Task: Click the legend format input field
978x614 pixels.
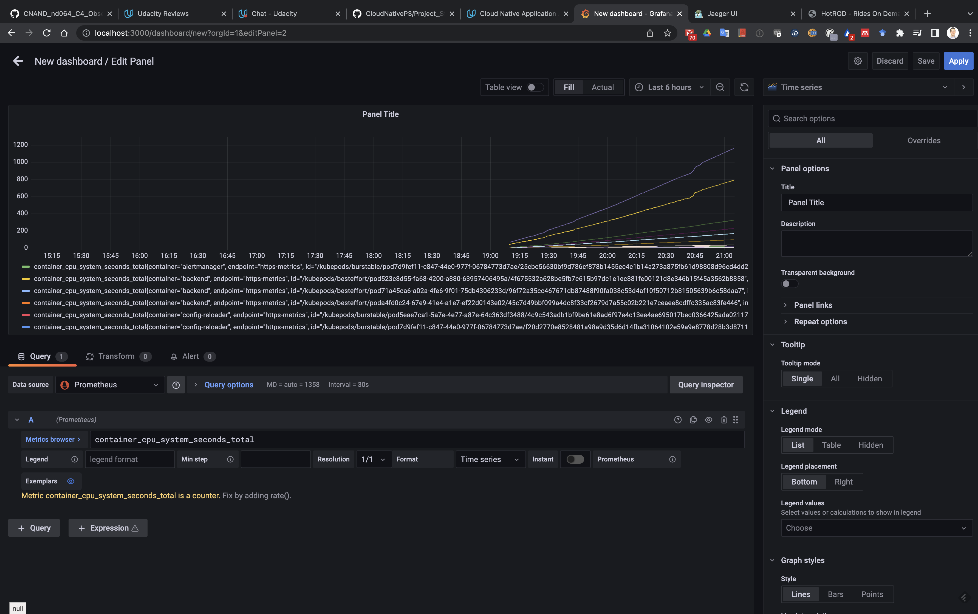Action: (x=130, y=459)
